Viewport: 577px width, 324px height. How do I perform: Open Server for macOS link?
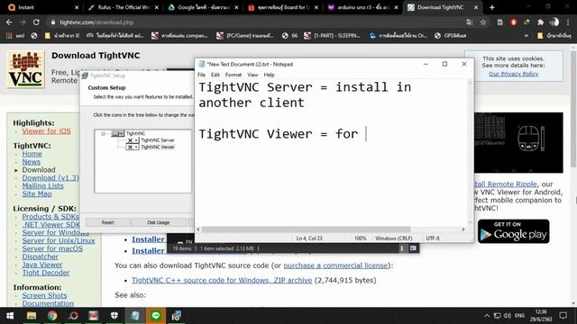(x=52, y=248)
